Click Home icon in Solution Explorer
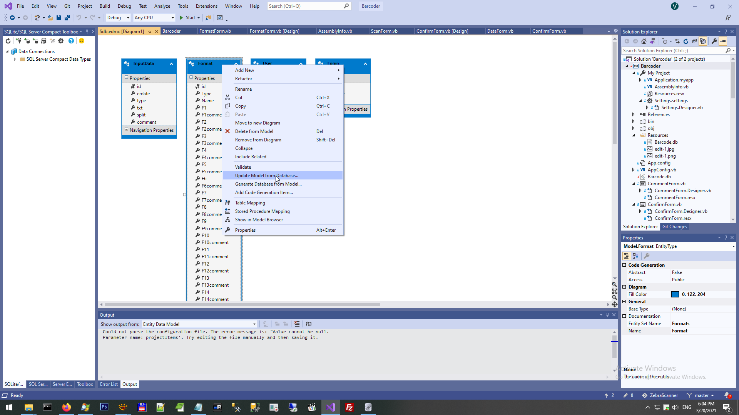This screenshot has height=415, width=739. pos(644,41)
